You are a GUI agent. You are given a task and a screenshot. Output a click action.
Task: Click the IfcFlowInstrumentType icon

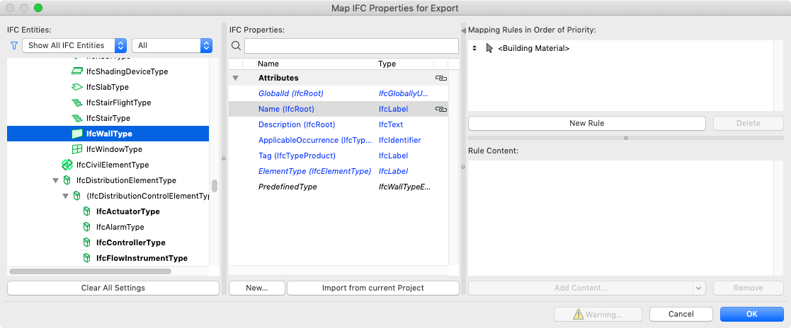87,259
